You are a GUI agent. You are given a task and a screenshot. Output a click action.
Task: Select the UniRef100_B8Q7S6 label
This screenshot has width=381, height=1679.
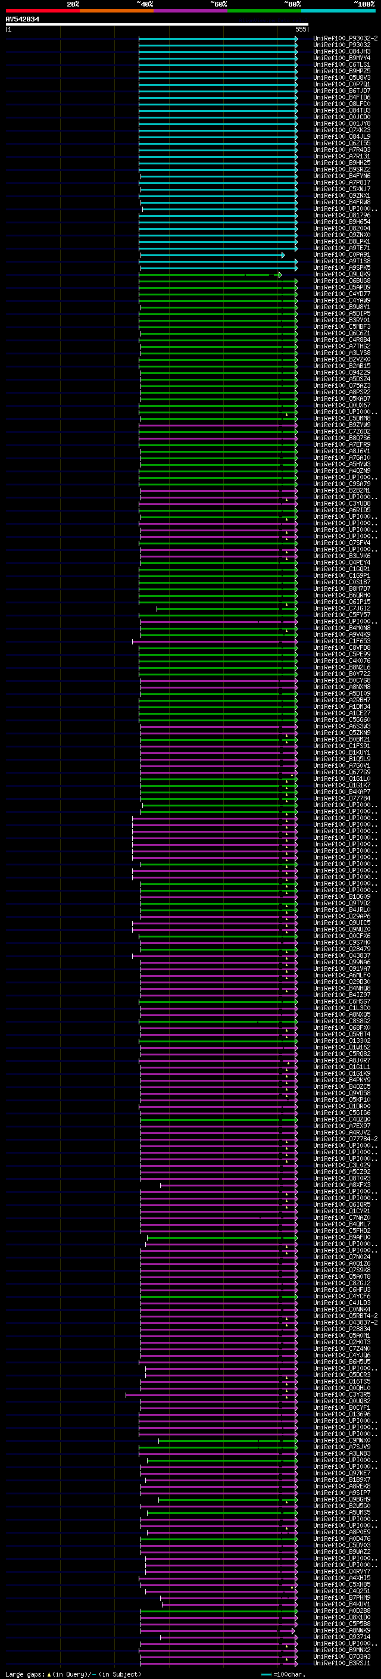point(342,438)
